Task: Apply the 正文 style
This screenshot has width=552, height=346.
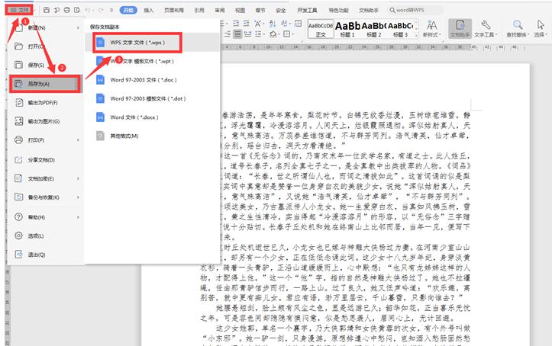Action: click(x=321, y=29)
